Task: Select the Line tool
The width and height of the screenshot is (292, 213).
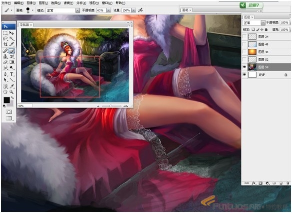Action: 12,80
